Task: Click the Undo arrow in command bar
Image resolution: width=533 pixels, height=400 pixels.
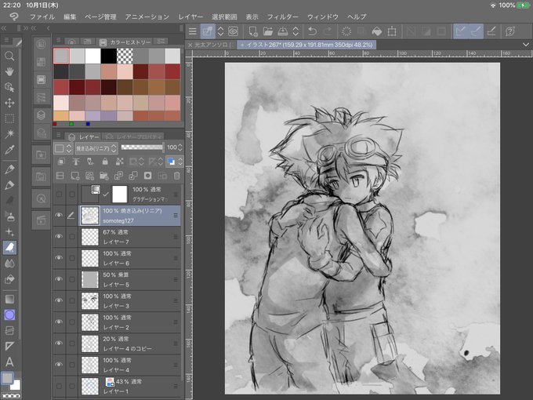Action: click(312, 31)
